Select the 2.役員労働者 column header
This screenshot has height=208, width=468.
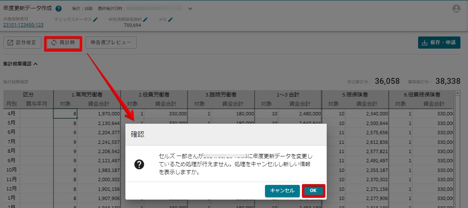(154, 95)
